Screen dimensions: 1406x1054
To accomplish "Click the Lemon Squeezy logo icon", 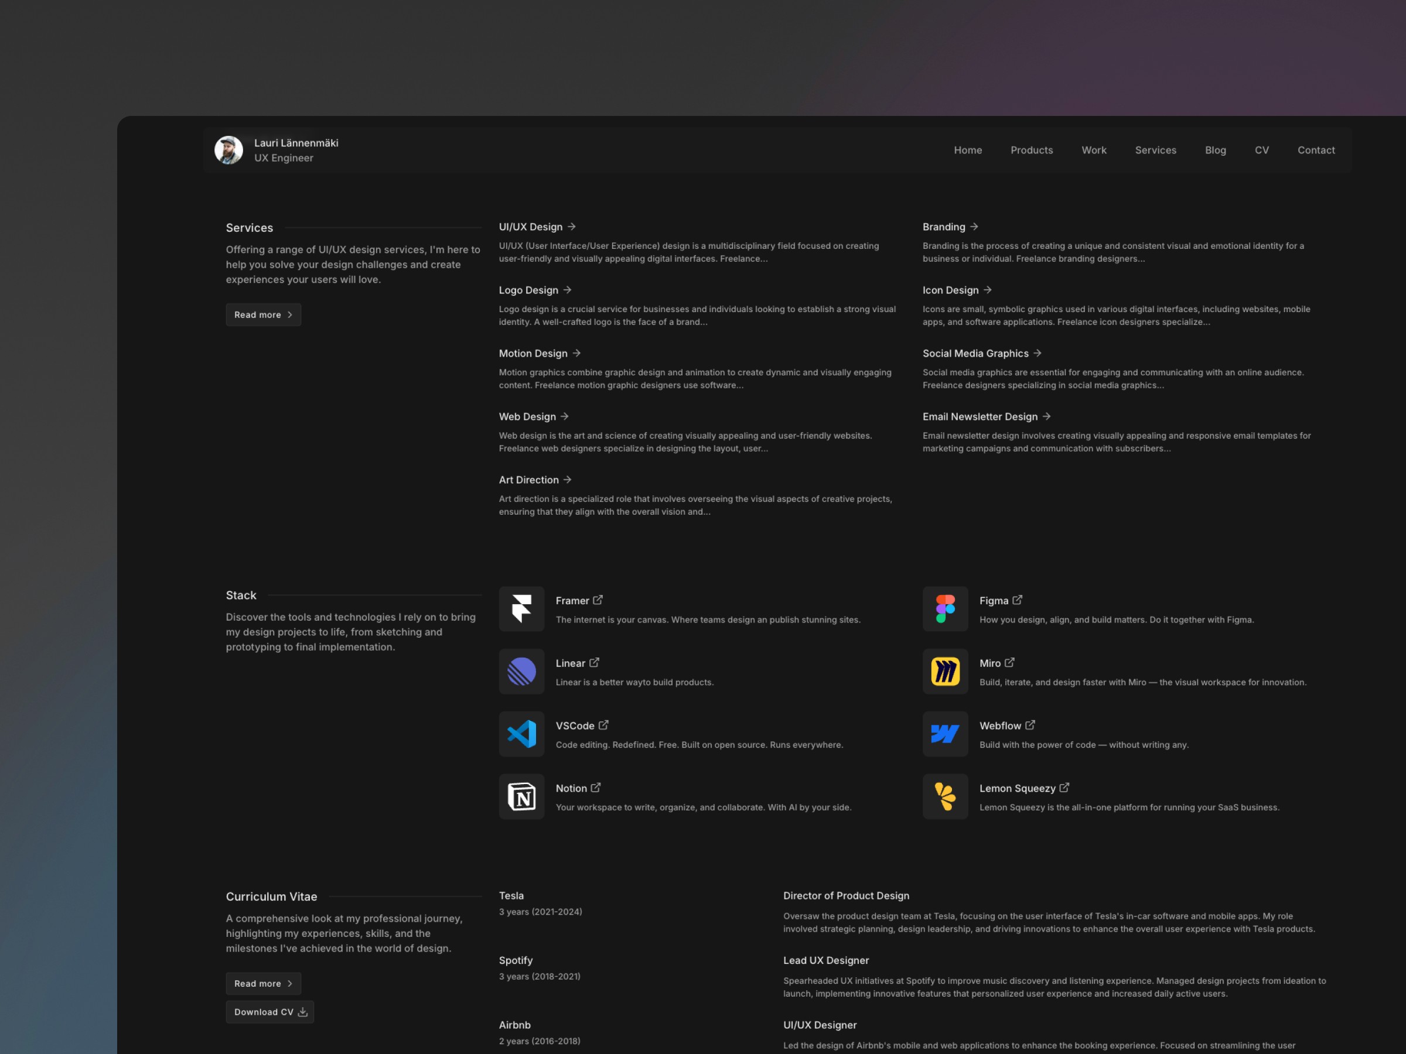I will (945, 797).
